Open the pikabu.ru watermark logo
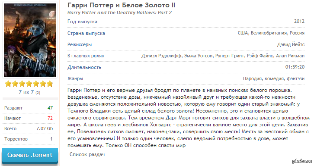The height and width of the screenshot is (166, 314). (x=302, y=161)
